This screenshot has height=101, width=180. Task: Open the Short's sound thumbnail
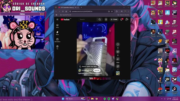coord(118,73)
